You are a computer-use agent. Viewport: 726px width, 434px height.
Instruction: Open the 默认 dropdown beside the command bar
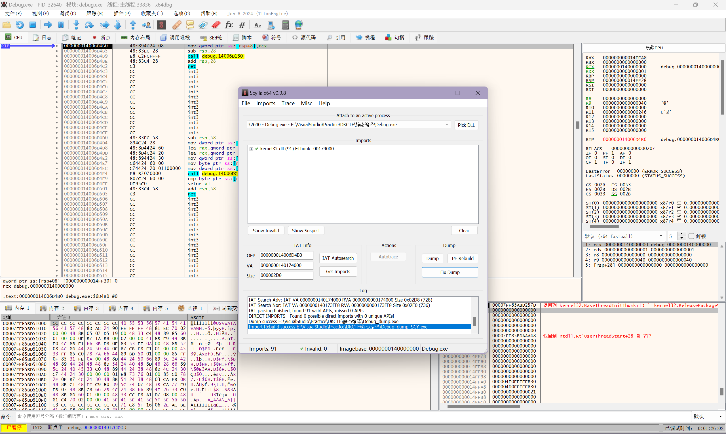pyautogui.click(x=708, y=416)
